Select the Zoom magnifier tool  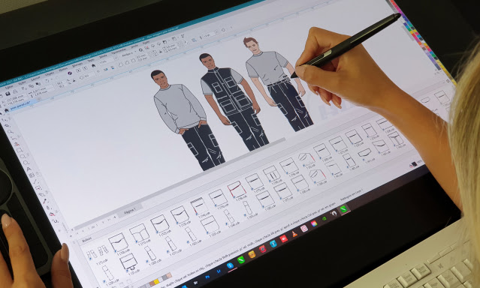point(10,132)
